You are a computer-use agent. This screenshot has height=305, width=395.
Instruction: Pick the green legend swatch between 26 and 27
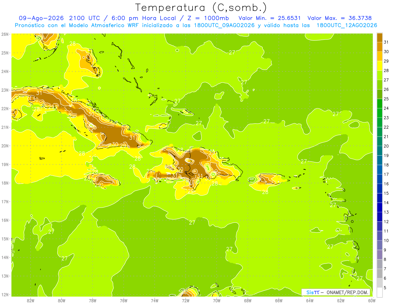tap(380, 85)
